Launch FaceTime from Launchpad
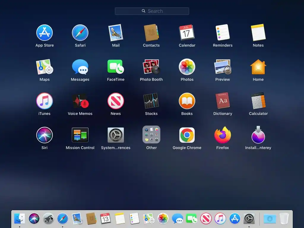Screen dimensions: 304x228 point(116,67)
